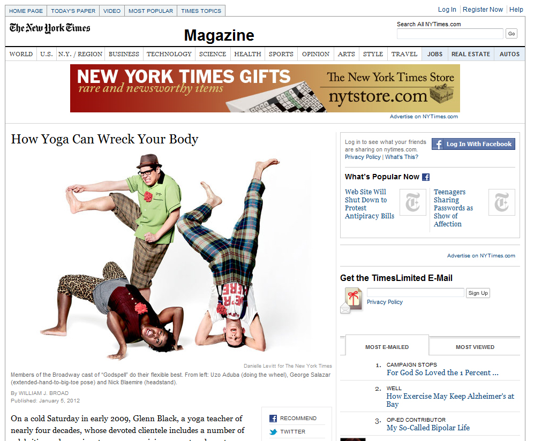Image resolution: width=534 pixels, height=441 pixels.
Task: Click Advertise on NYTimes.com below the banner
Action: point(424,116)
